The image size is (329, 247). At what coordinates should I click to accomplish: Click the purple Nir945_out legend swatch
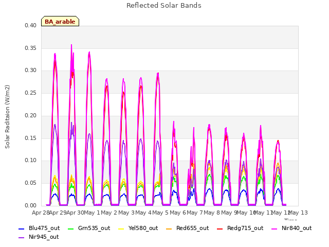tap(22, 238)
